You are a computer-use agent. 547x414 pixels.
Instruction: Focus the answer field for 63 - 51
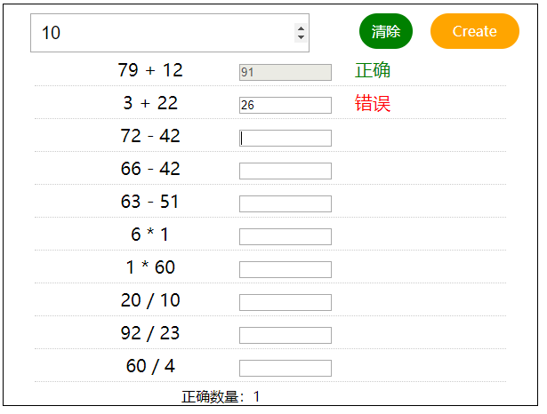coord(285,203)
